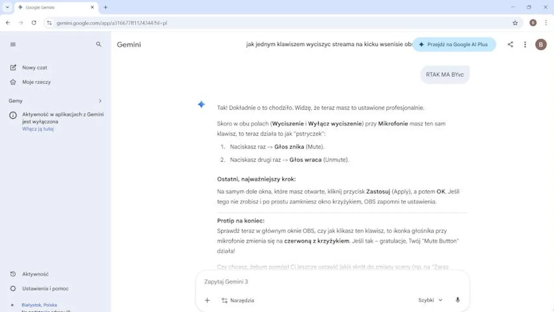
Task: Click the browser address bar URL
Action: (x=112, y=23)
